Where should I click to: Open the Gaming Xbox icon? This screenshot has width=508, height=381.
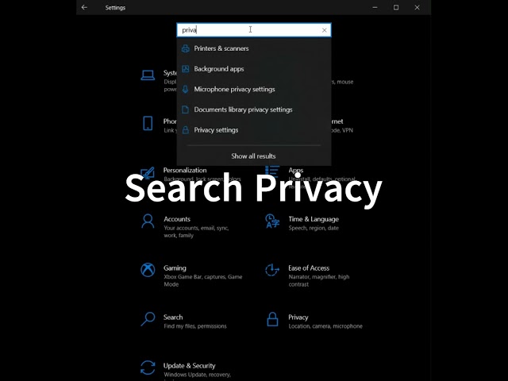148,270
